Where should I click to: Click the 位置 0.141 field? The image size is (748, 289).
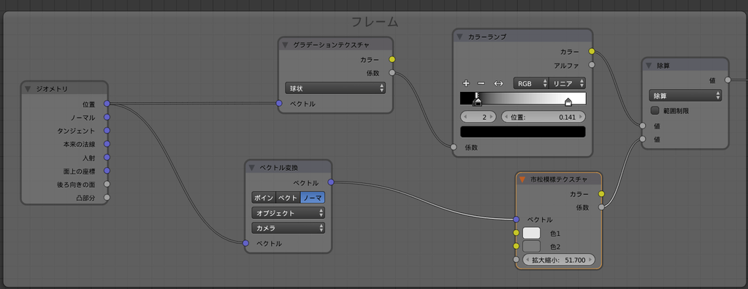[x=543, y=117]
